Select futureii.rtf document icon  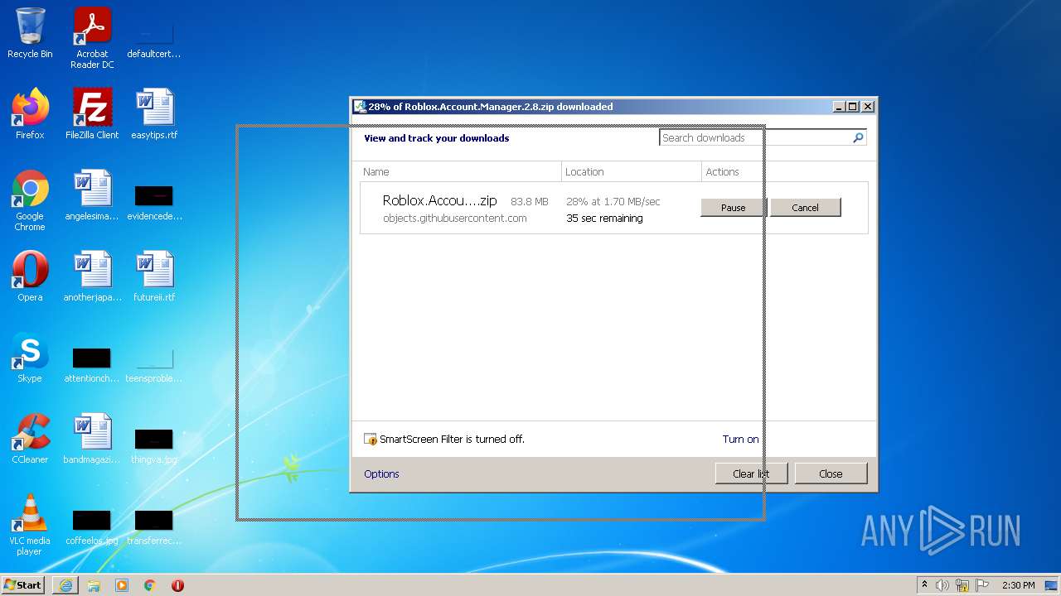(154, 276)
